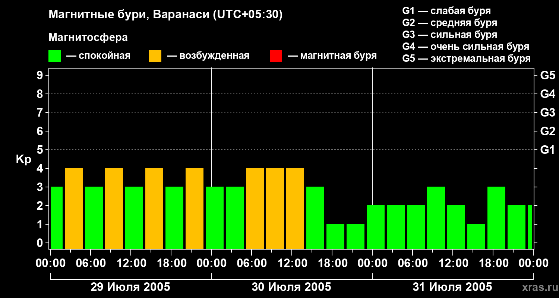Select the chart title 'Магнитные бури, Варанаси (UTC+05:30)'
Viewport: 559px width, 298px height.
(165, 15)
